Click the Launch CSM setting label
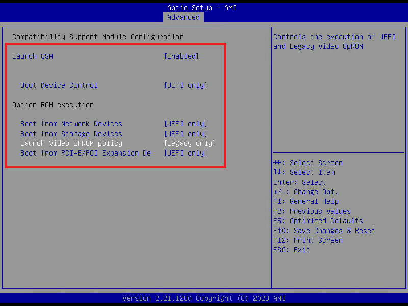 coord(33,56)
